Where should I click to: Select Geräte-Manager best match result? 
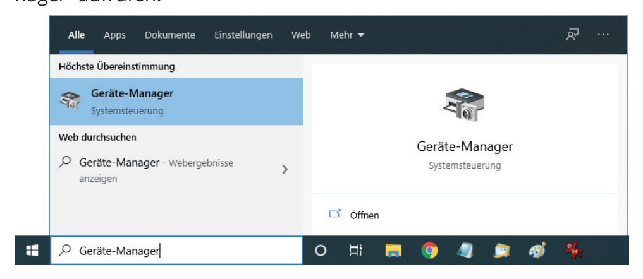tap(176, 102)
